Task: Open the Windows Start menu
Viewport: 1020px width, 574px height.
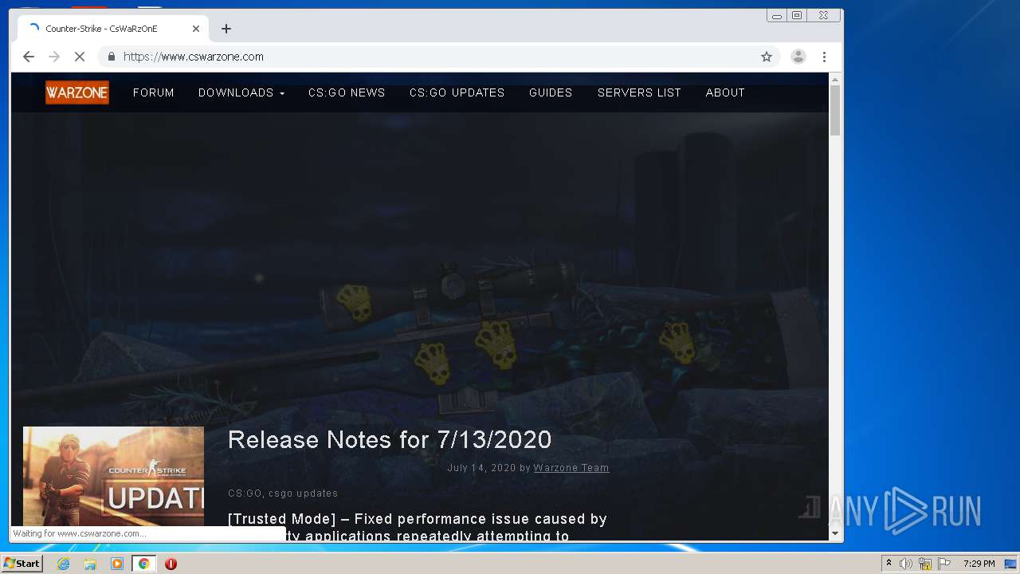Action: pos(22,564)
